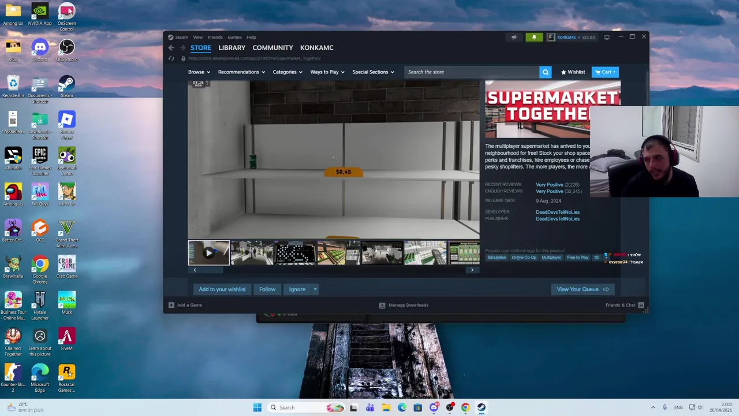Select the STORE tab
Screen dimensions: 739x416
click(x=201, y=48)
